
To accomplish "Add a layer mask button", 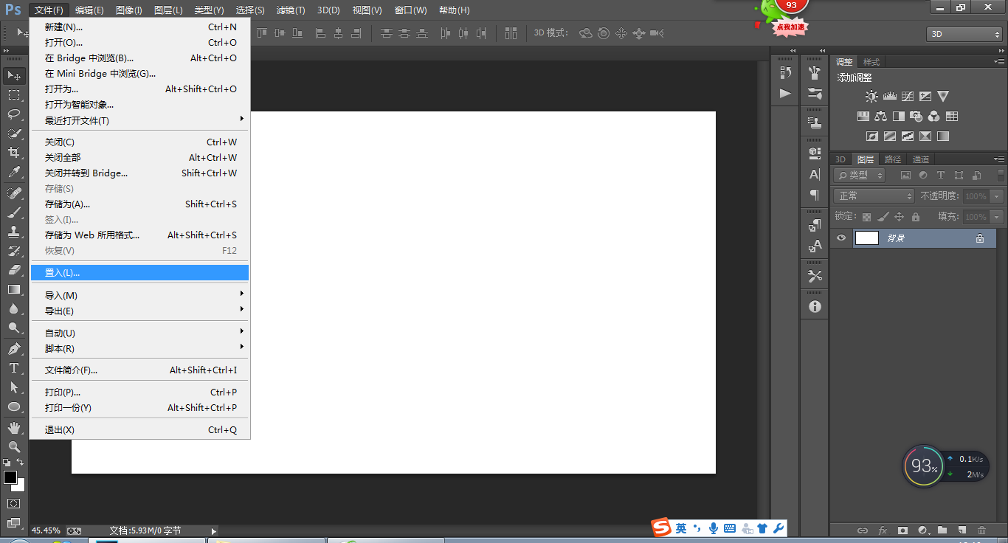I will 902,530.
